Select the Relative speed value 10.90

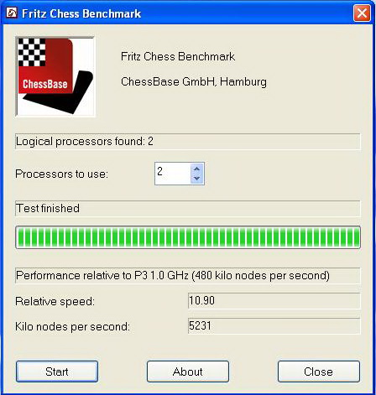(201, 300)
